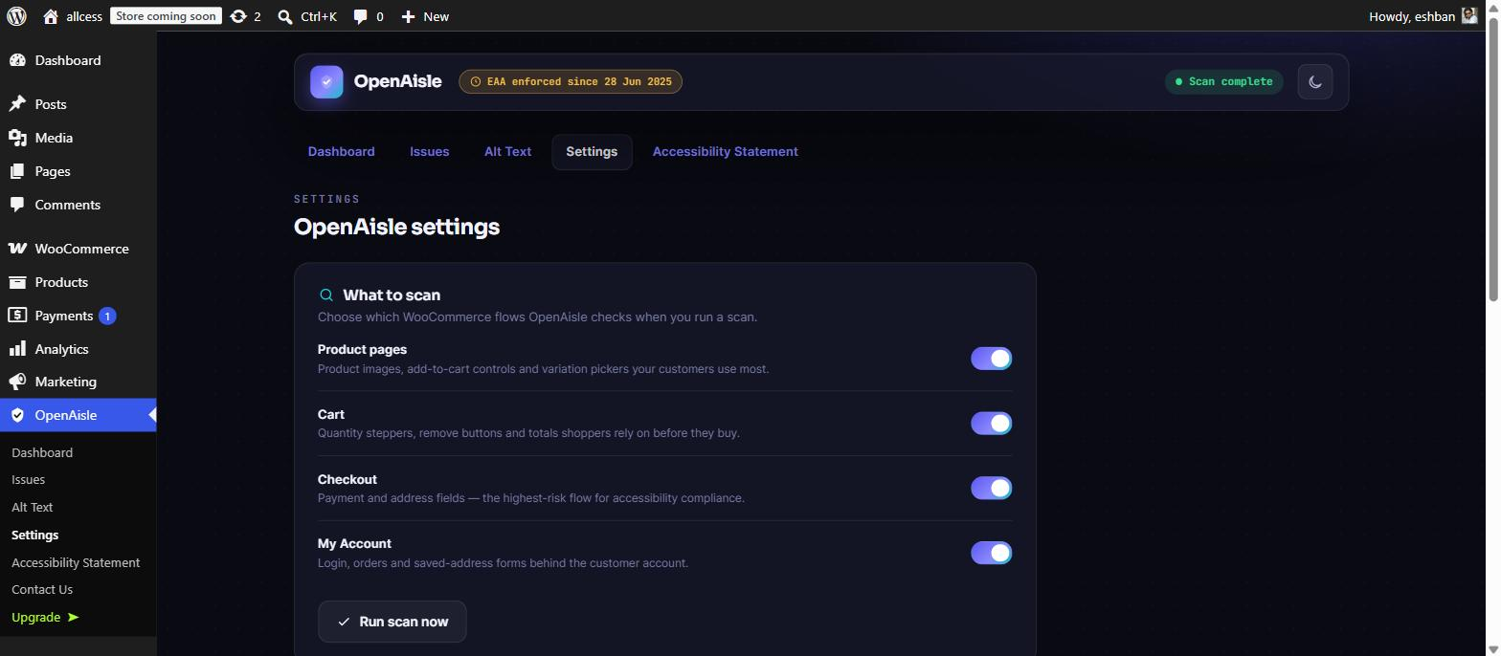Click the Store coming soon badge
The image size is (1501, 656).
point(166,16)
